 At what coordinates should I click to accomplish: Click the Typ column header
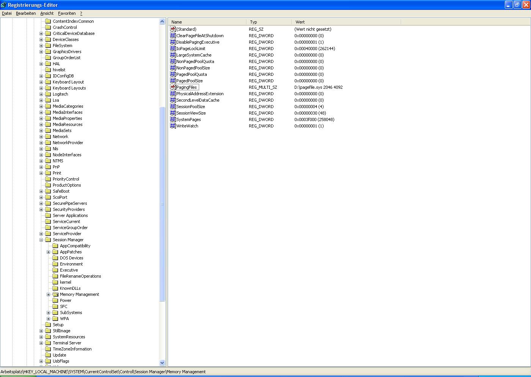(x=269, y=22)
